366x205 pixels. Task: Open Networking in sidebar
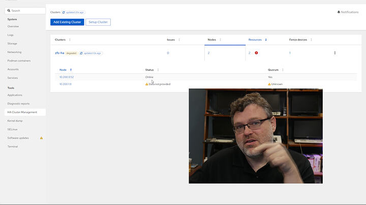(14, 52)
